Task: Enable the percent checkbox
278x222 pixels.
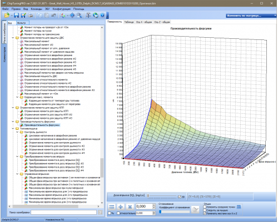Action: click(x=110, y=213)
